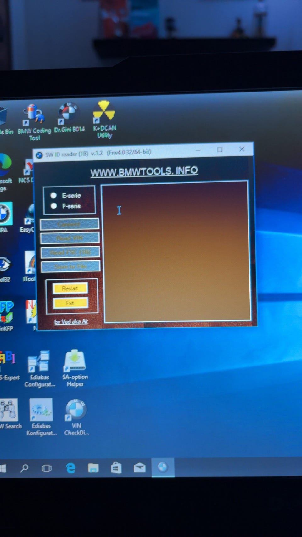Select the E-serie radio button
Image resolution: width=302 pixels, height=537 pixels.
(53, 195)
